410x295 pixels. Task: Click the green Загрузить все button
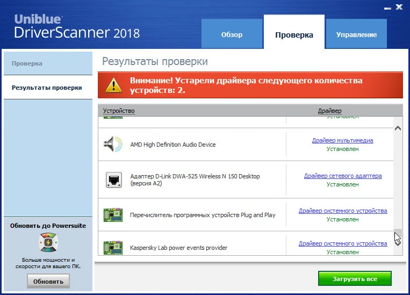click(355, 278)
